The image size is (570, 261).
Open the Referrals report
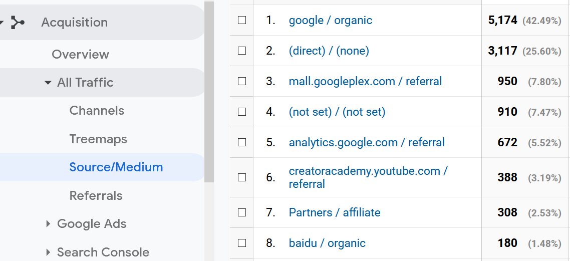pyautogui.click(x=96, y=195)
